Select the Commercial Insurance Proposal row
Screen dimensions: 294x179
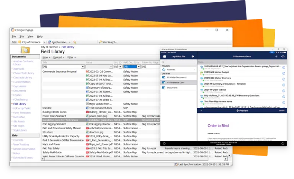pyautogui.click(x=101, y=72)
